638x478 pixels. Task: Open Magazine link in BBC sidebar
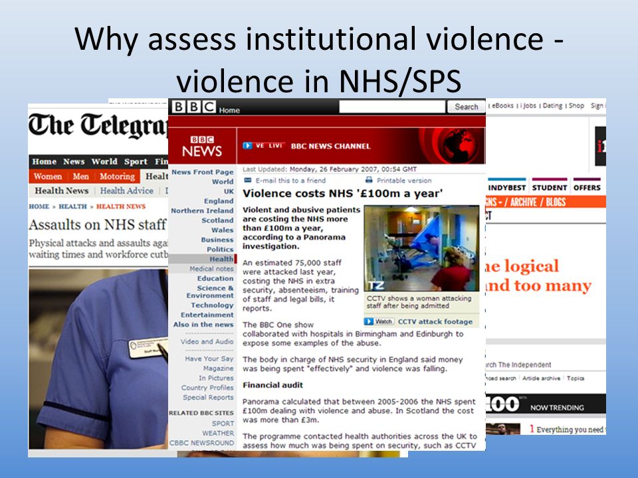click(218, 368)
